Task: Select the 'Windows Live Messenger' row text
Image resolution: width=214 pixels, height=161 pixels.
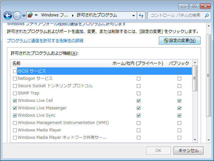Action: tap(42, 108)
